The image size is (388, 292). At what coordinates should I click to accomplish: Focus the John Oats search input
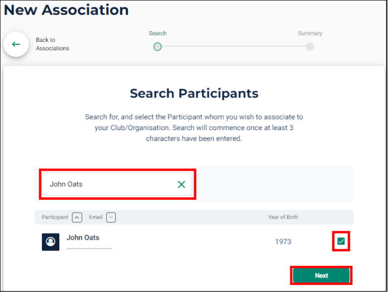(117, 184)
